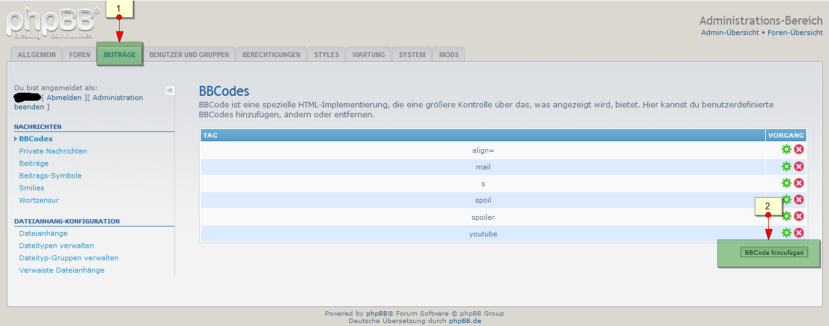Delete the align= BBCode entry
Screen dimensions: 829x326
[x=799, y=150]
